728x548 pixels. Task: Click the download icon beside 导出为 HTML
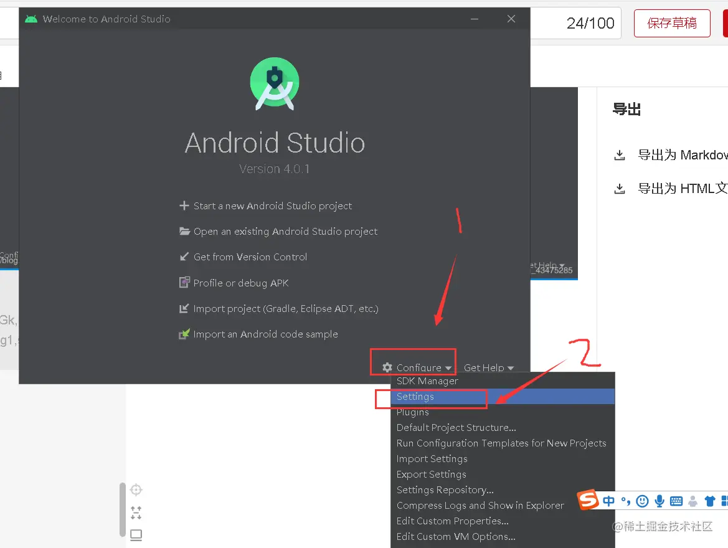point(620,189)
